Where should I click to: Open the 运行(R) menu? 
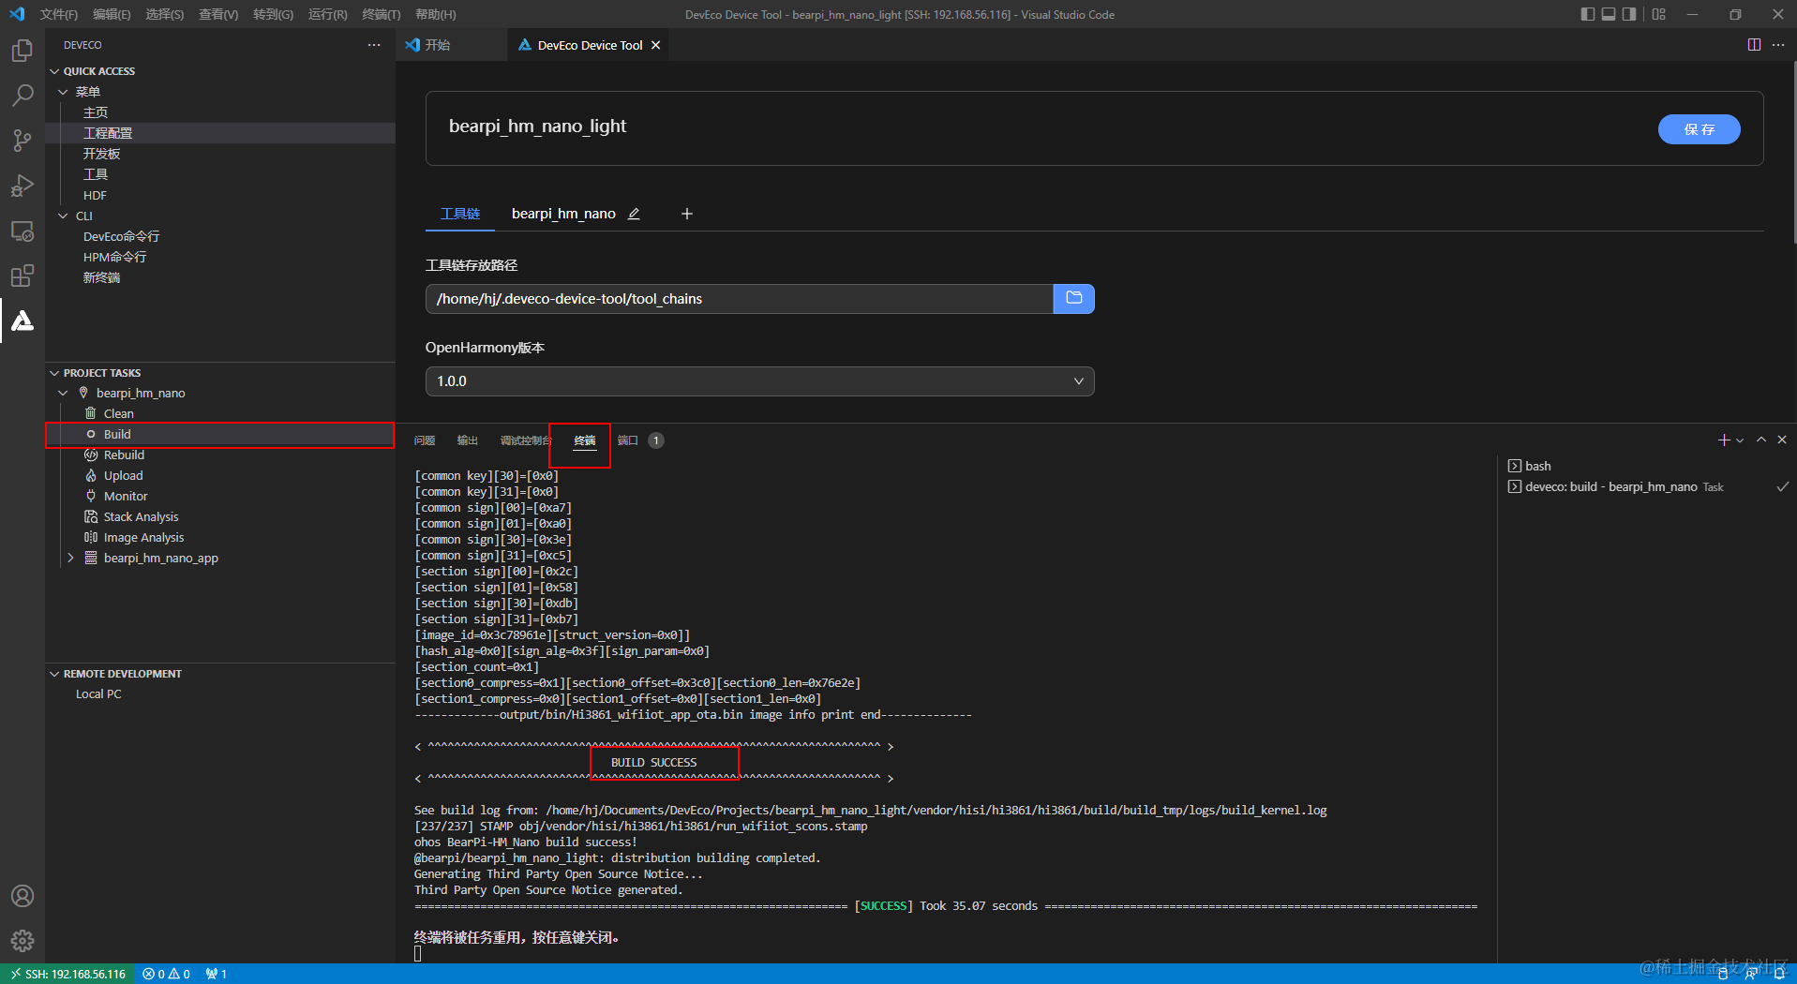coord(327,14)
